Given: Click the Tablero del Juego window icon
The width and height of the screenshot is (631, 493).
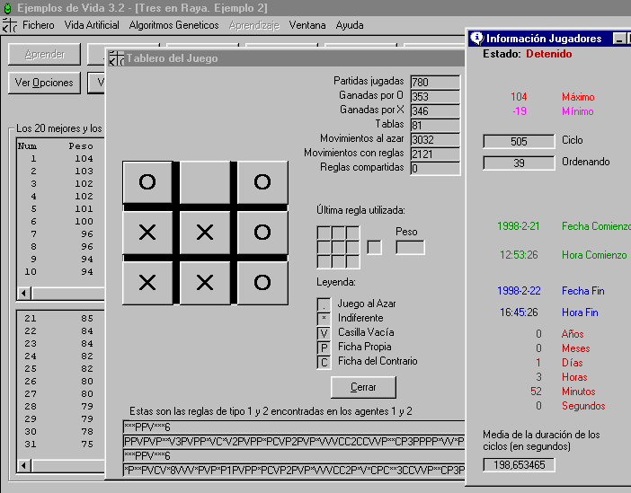Looking at the screenshot, I should [x=116, y=58].
